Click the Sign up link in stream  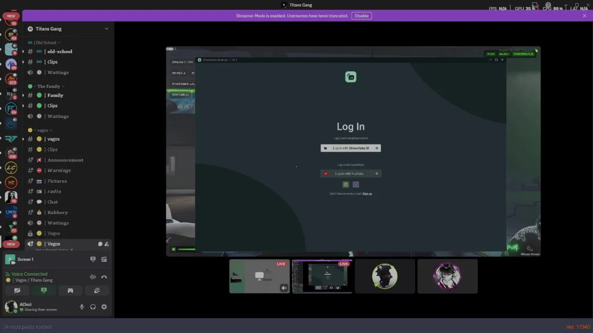tap(367, 194)
